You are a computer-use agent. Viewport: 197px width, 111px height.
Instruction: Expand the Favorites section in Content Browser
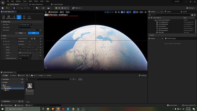tap(2, 80)
